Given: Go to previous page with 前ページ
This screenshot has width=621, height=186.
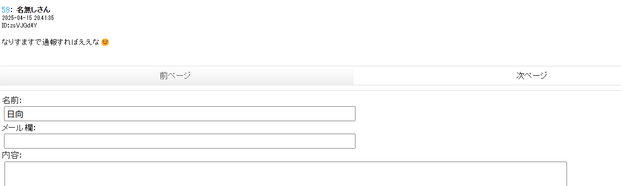Looking at the screenshot, I should click(175, 75).
